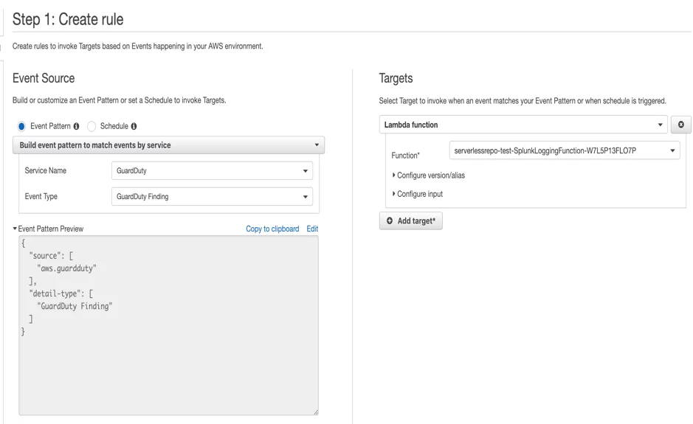Click the Edit link for event pattern

click(312, 229)
